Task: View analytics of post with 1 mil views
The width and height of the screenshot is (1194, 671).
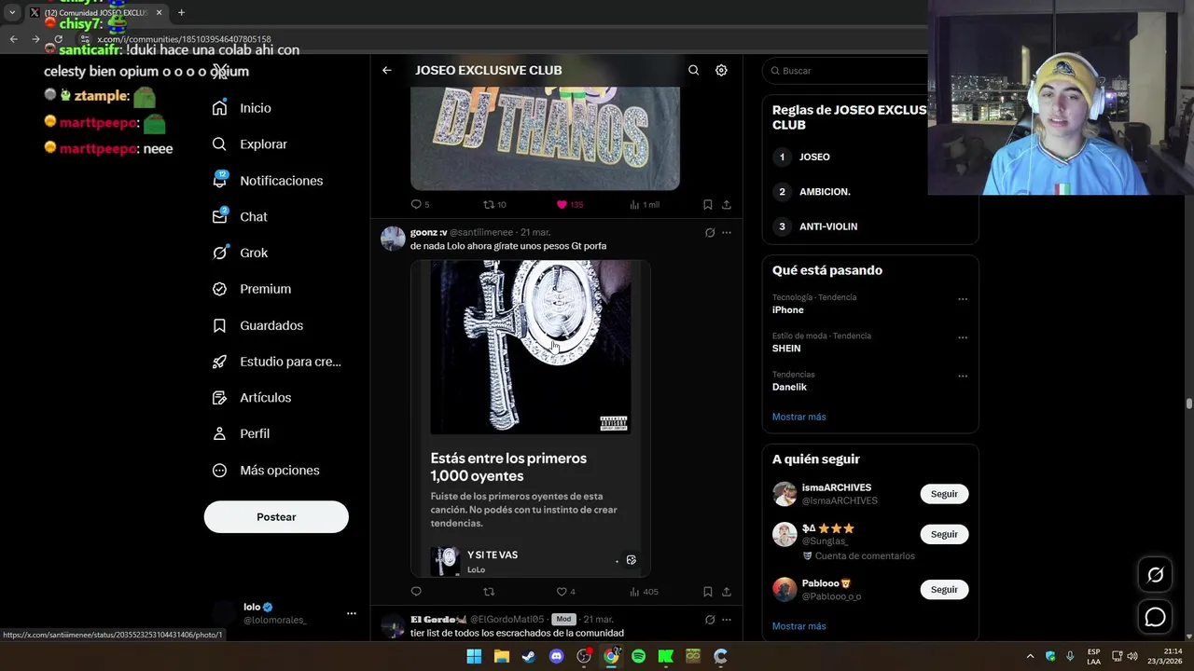Action: point(645,204)
